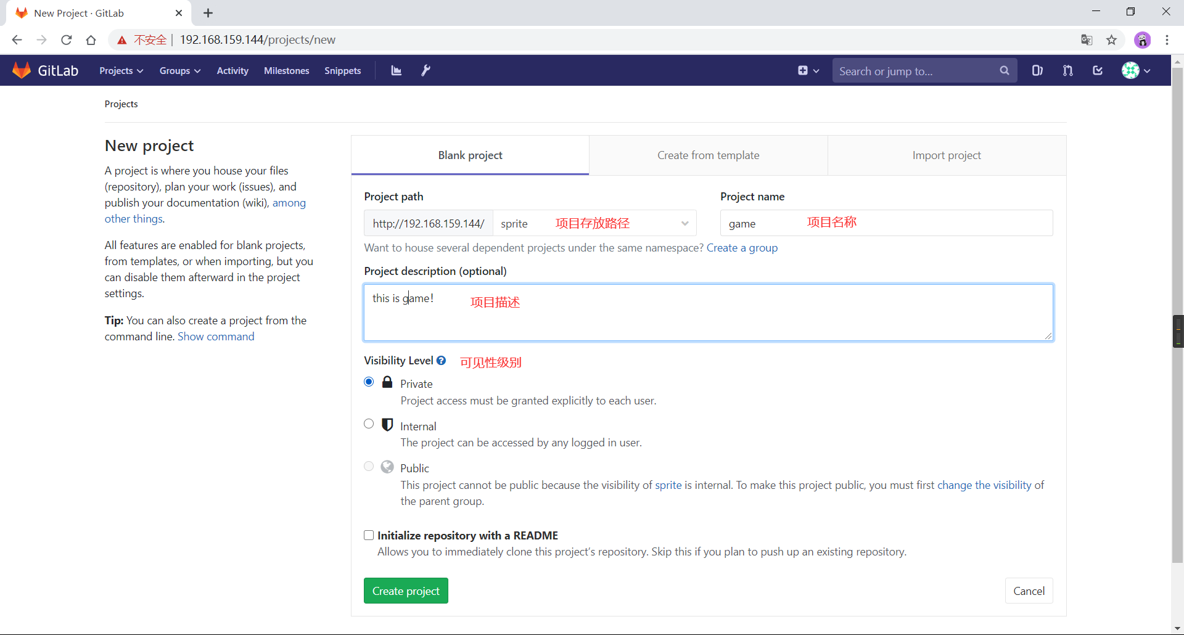Screen dimensions: 1184x635
Task: Click the translate page icon
Action: (1087, 40)
